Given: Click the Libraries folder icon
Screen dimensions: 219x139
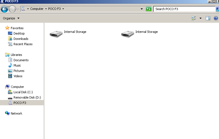Looking at the screenshot, I should [x=7, y=55].
